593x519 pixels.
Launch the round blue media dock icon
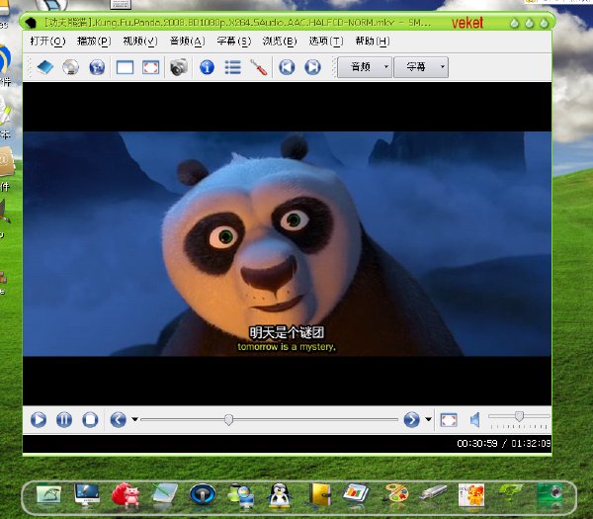click(x=203, y=494)
